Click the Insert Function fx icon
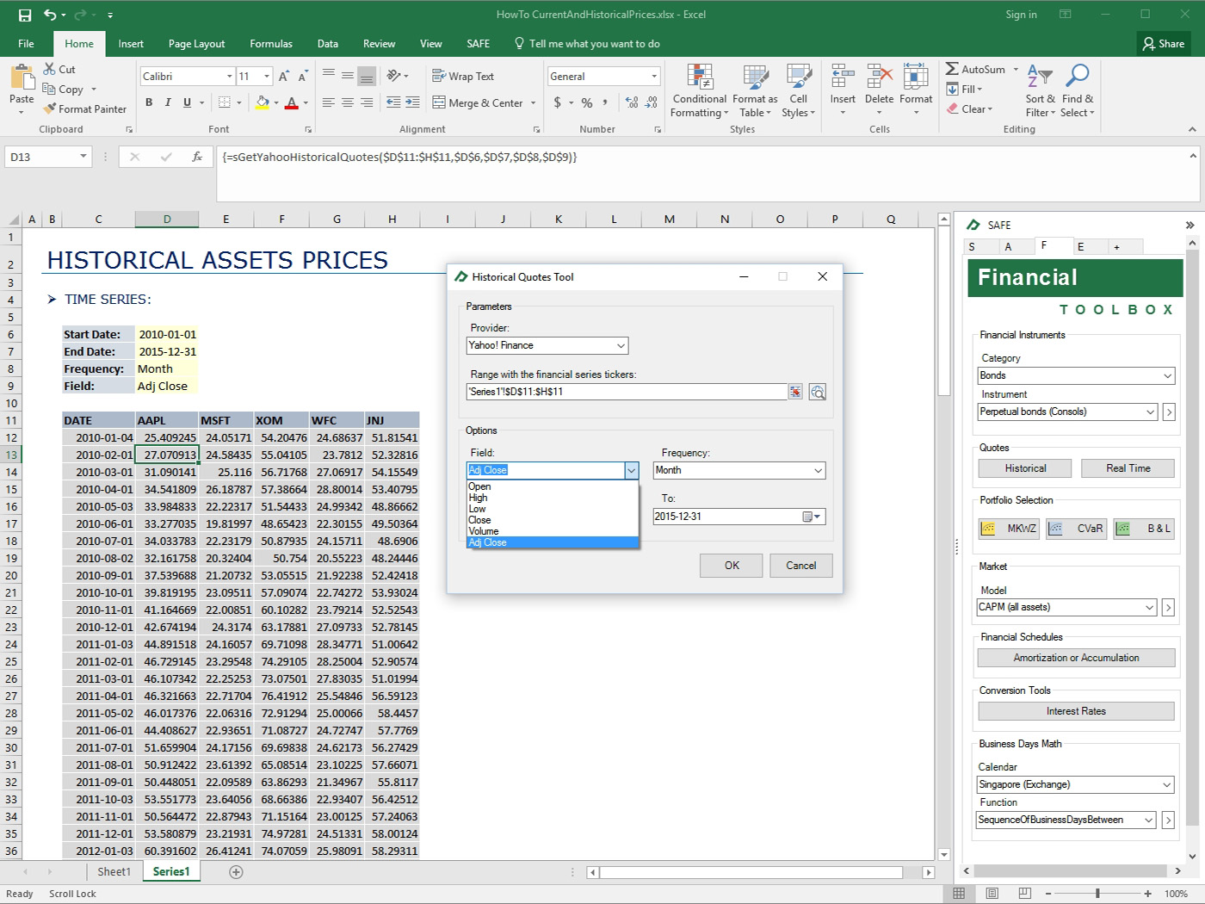Screen dimensions: 1205x904 coord(197,157)
